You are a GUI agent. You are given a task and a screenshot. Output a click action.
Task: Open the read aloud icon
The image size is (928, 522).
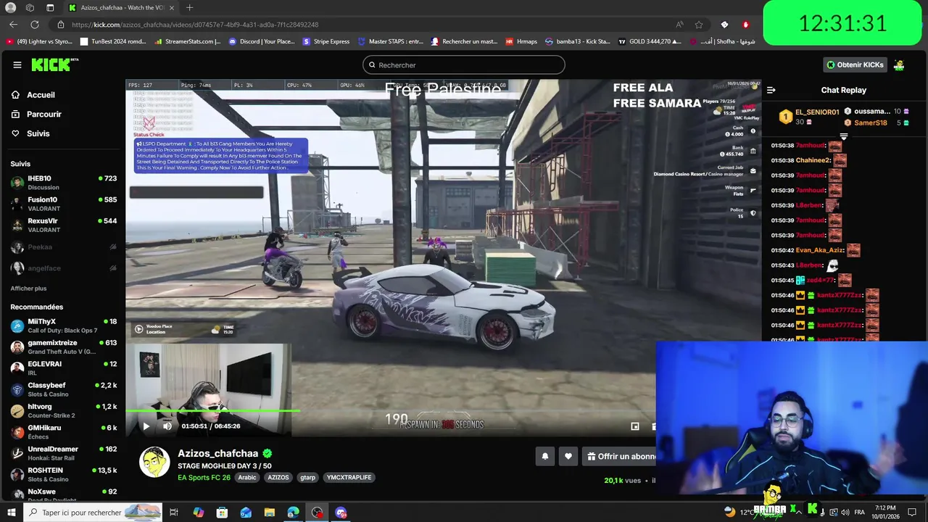(x=679, y=25)
